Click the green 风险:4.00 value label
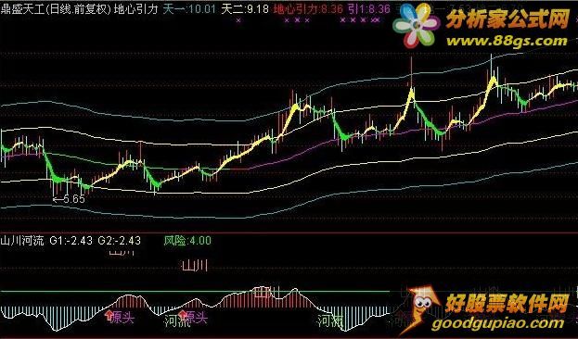The image size is (578, 339). (187, 241)
